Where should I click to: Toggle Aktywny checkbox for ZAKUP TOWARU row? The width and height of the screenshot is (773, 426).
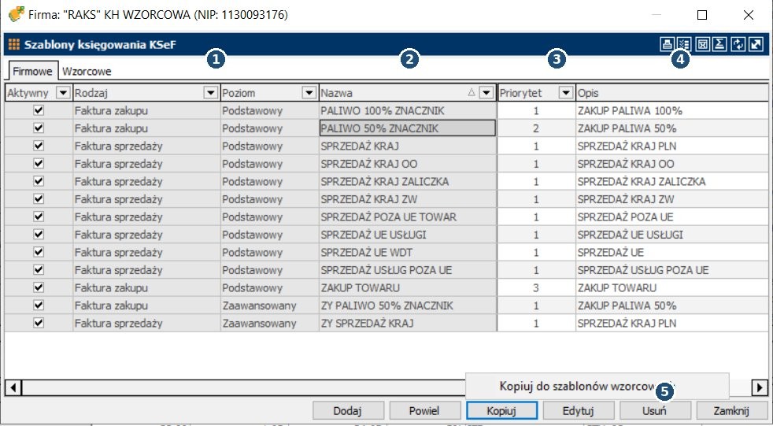[x=38, y=287]
